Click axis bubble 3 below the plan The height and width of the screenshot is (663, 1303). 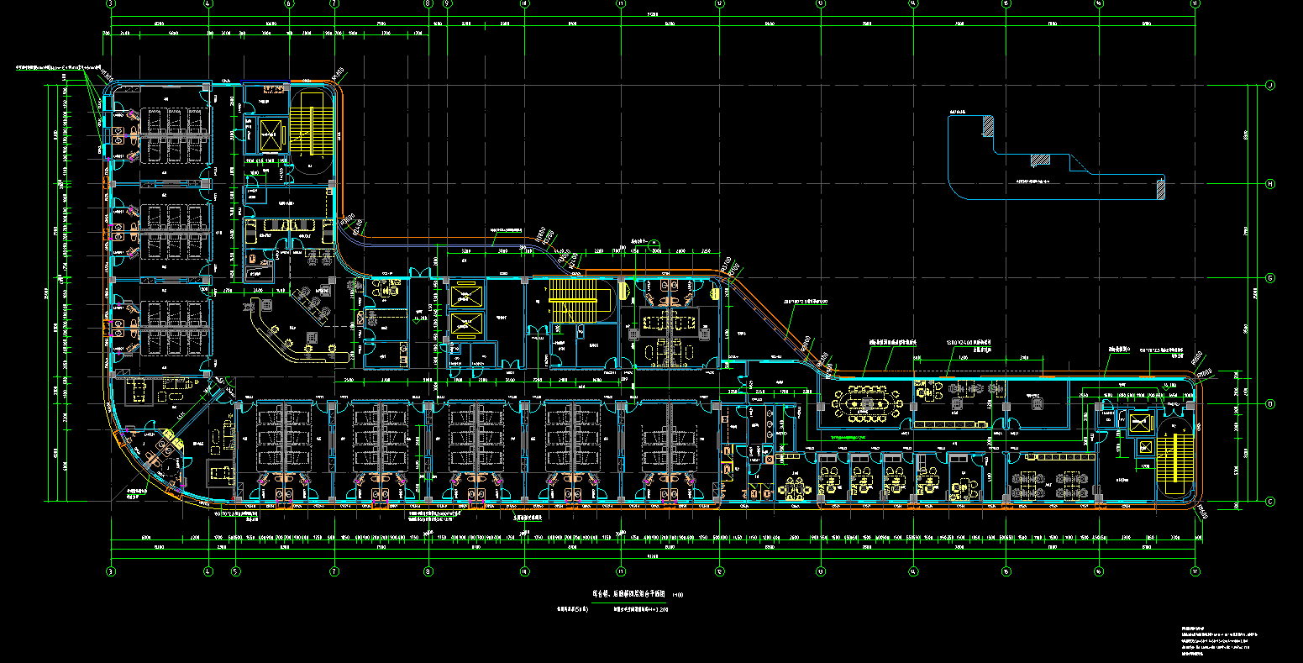click(110, 571)
